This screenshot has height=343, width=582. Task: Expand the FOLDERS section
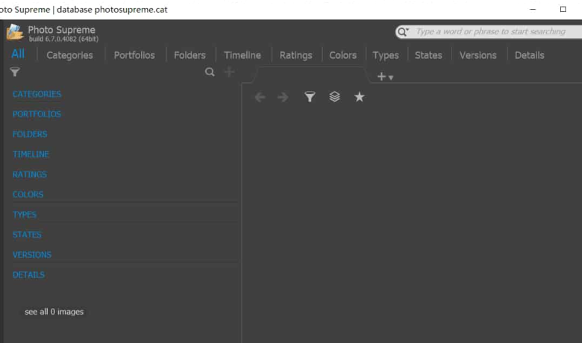coord(30,134)
